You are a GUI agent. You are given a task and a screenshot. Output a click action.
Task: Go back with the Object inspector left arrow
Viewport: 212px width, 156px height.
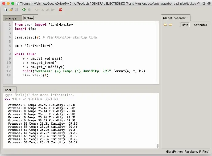165,25
